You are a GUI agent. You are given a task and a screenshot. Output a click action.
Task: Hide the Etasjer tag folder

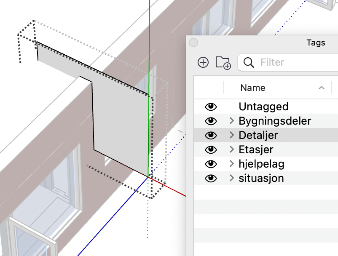click(211, 149)
